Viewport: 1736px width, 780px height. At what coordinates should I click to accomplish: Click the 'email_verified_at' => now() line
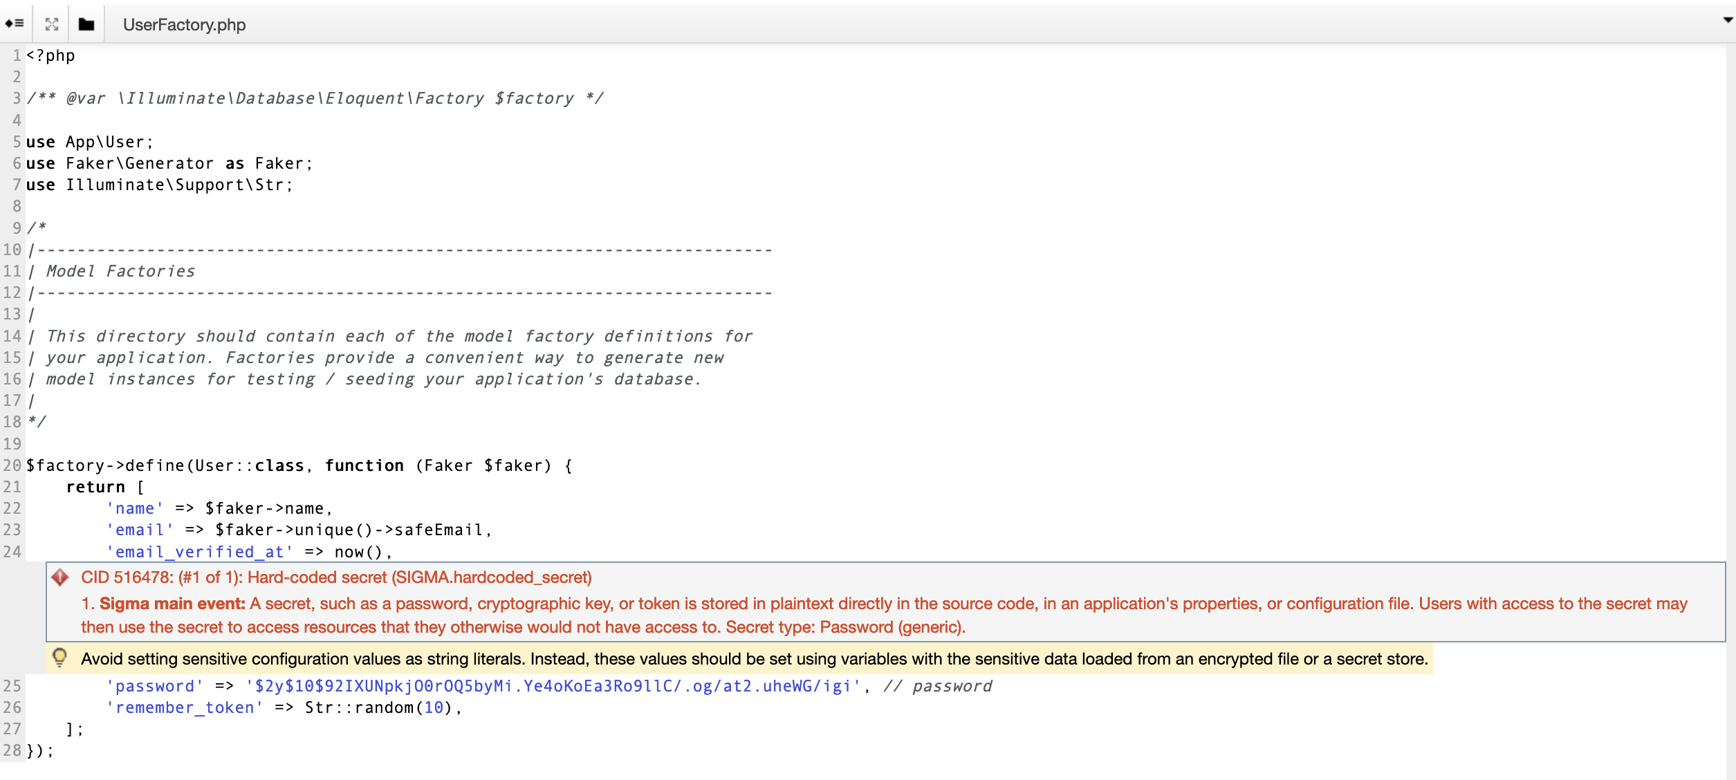point(249,552)
